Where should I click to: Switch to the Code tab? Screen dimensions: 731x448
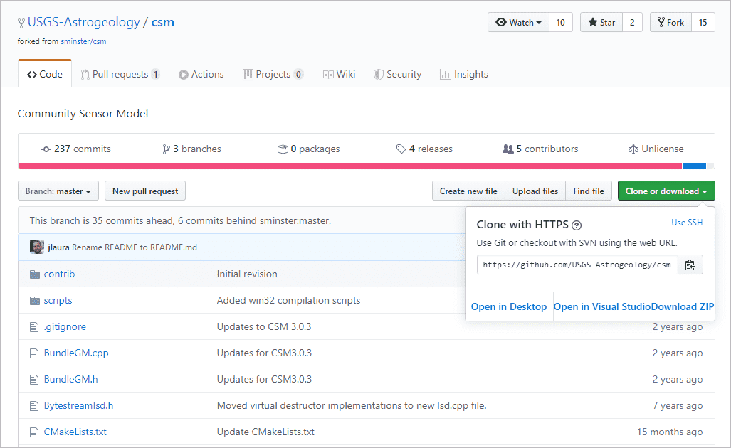click(x=45, y=74)
